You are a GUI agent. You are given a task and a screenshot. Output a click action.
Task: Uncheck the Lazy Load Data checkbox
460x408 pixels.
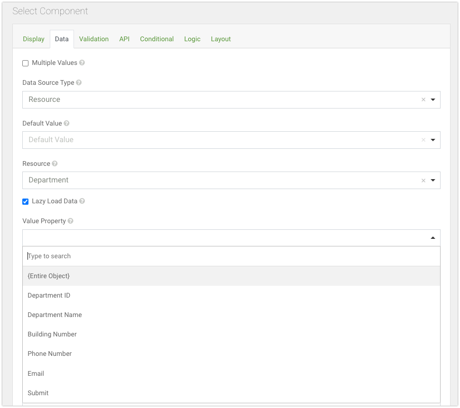click(26, 202)
